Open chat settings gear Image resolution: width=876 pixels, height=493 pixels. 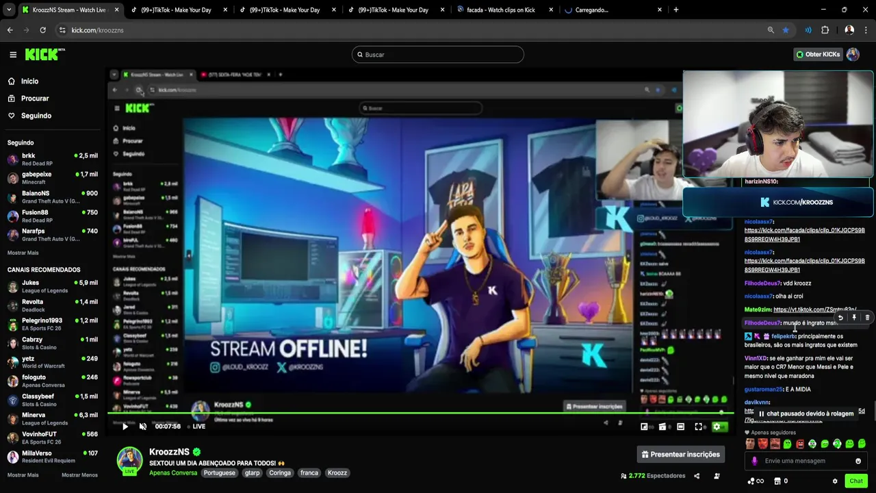click(x=835, y=481)
